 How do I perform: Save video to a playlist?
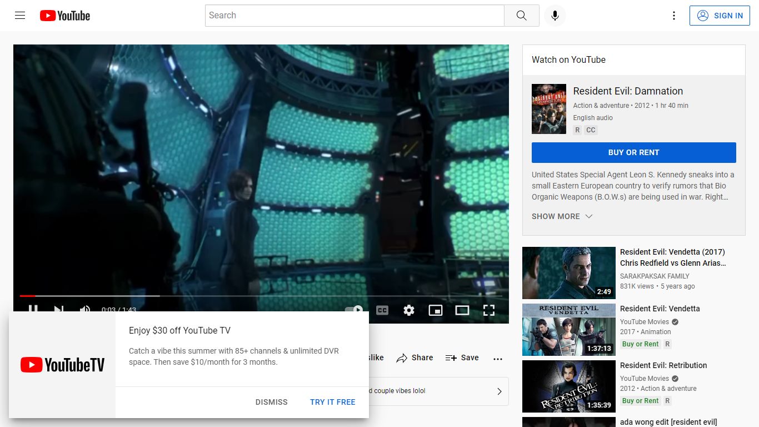coord(462,358)
